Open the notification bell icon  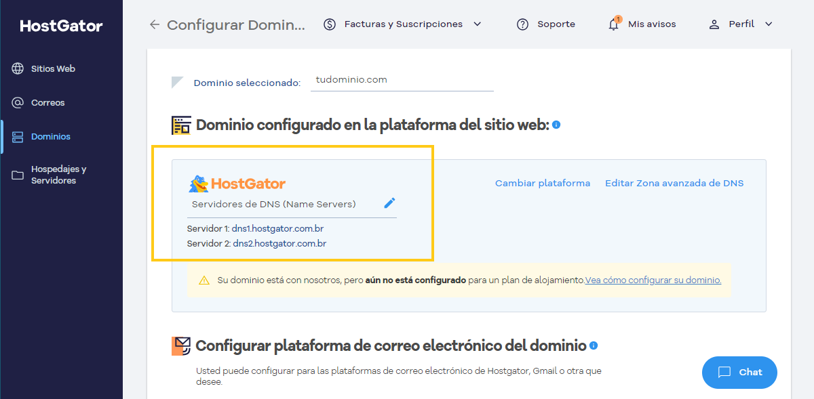point(614,24)
